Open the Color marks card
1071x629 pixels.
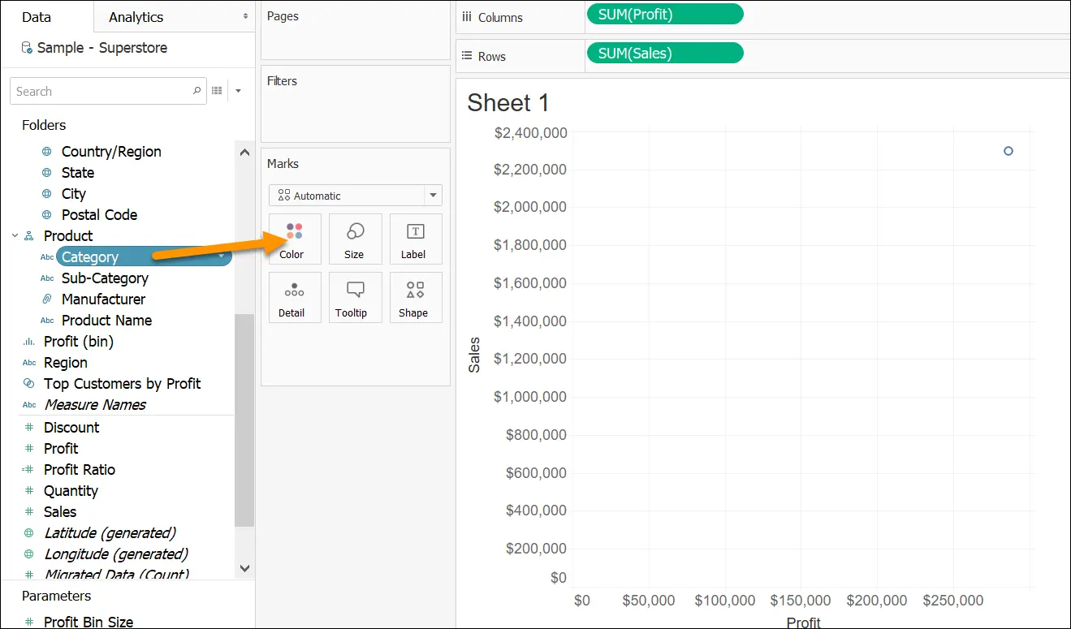(295, 239)
